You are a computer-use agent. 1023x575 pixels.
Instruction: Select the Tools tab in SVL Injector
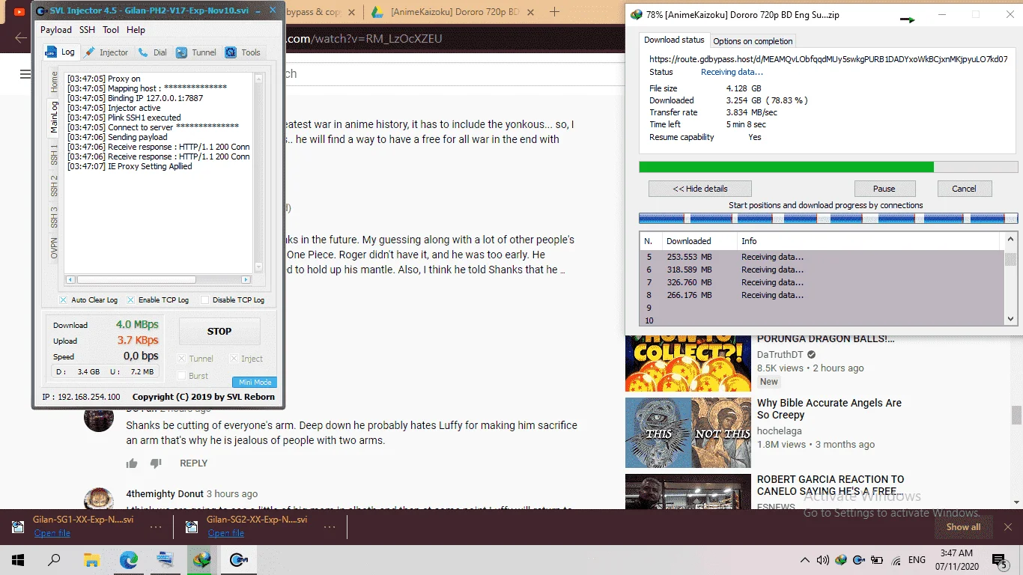pos(243,52)
